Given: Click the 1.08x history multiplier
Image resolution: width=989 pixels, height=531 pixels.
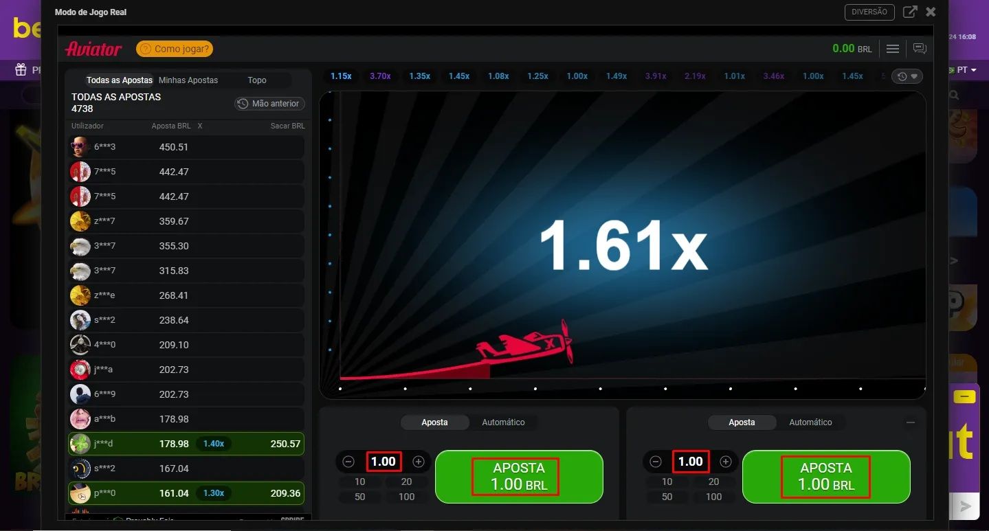Looking at the screenshot, I should coord(498,76).
